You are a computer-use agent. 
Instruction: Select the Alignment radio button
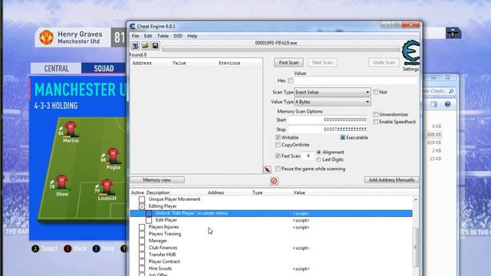319,152
